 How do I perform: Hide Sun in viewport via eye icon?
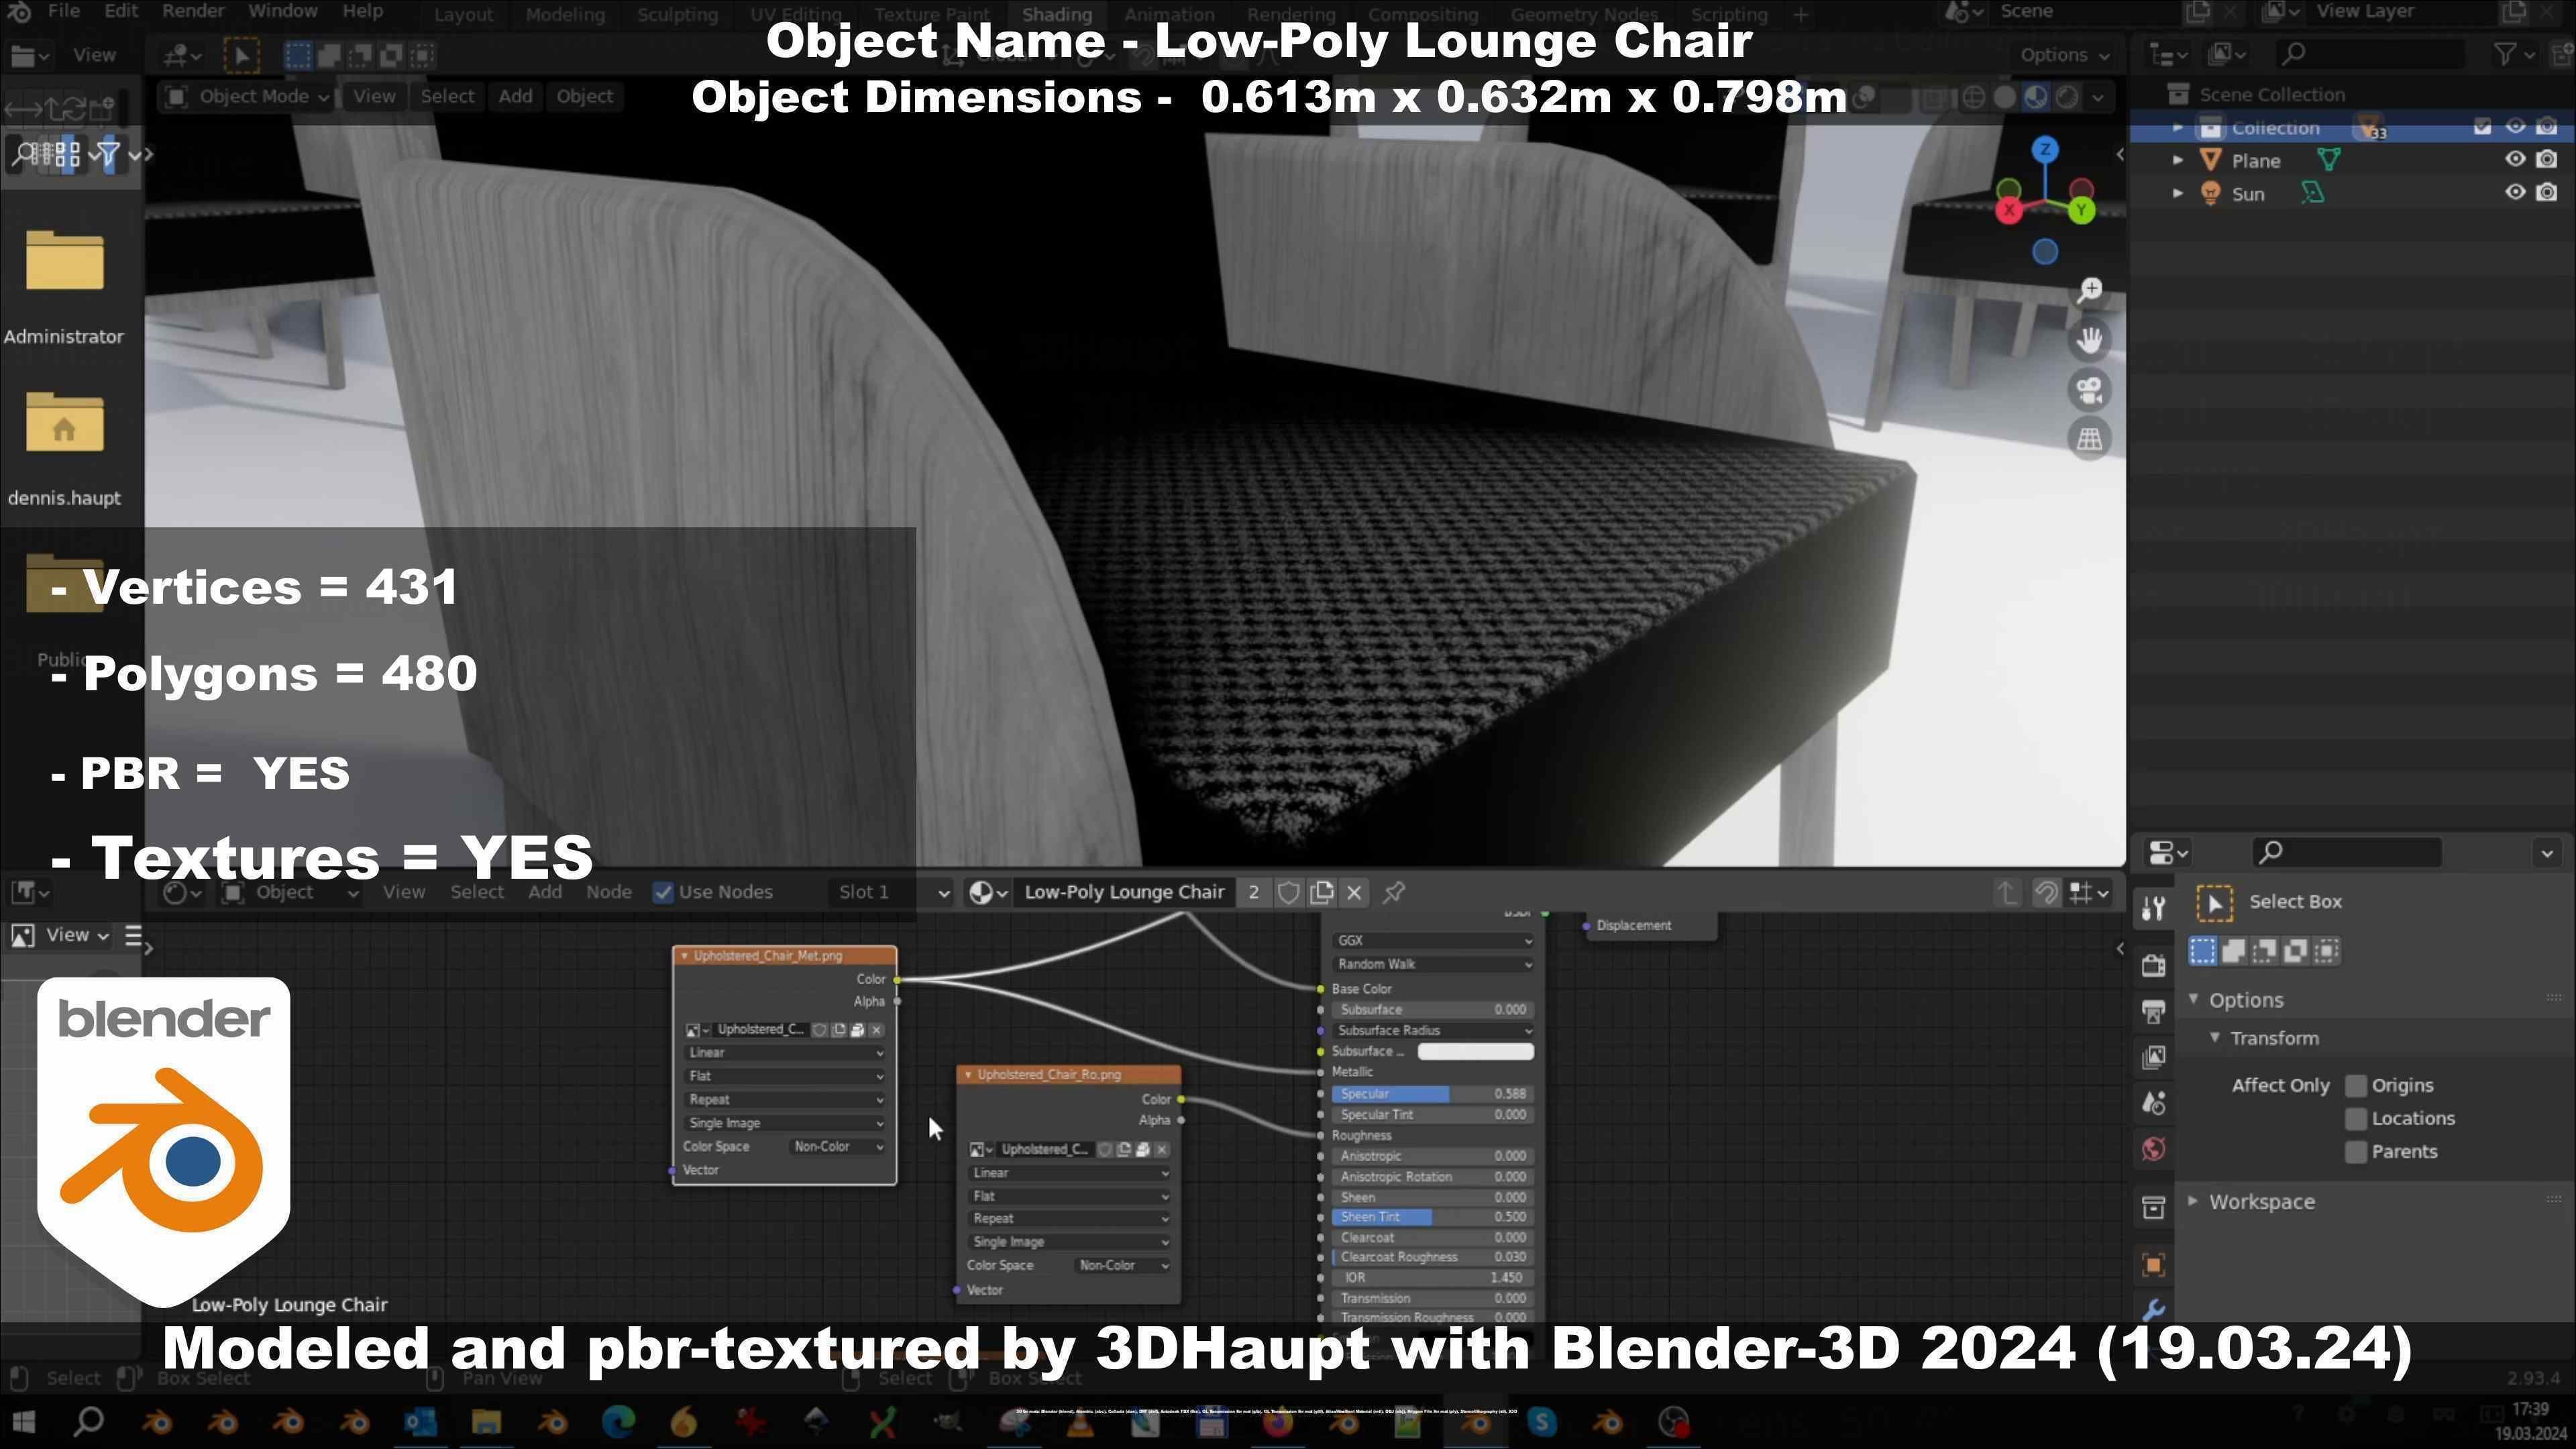point(2515,193)
